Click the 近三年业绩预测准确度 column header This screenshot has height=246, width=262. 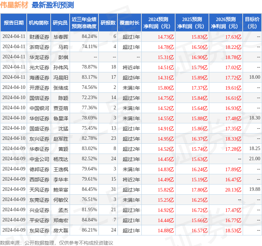pos(84,22)
